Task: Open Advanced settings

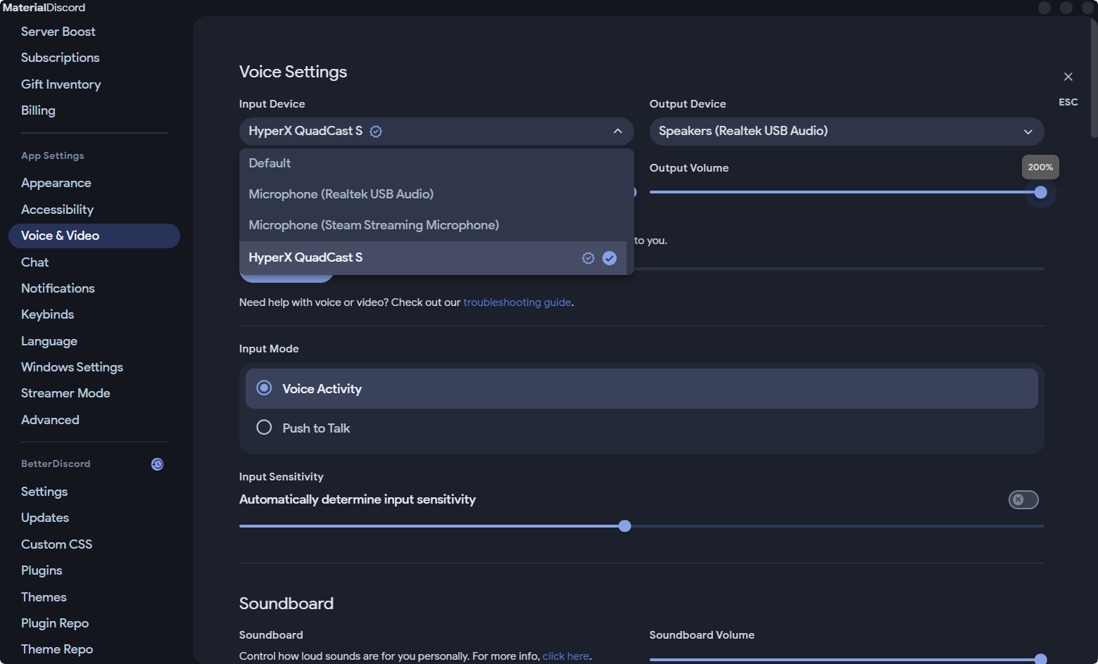Action: coord(50,420)
